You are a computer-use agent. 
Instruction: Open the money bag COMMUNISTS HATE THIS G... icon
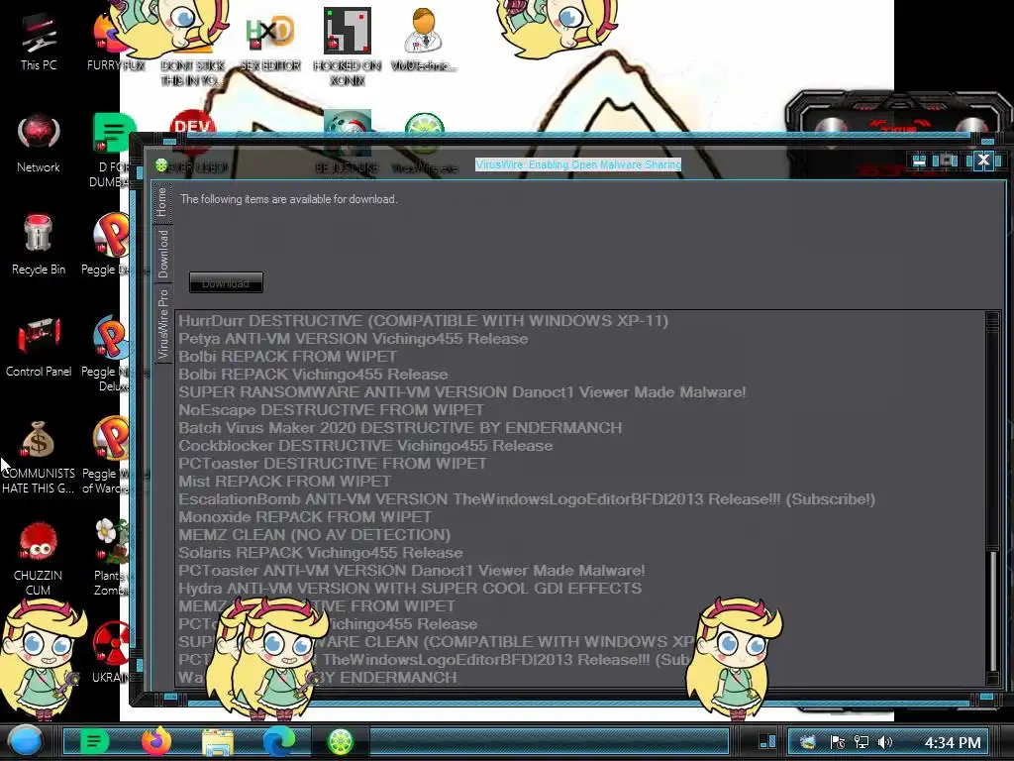(x=39, y=458)
